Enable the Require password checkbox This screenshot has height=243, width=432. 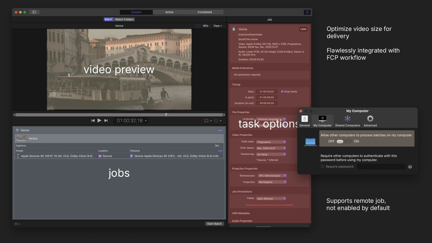click(x=322, y=166)
